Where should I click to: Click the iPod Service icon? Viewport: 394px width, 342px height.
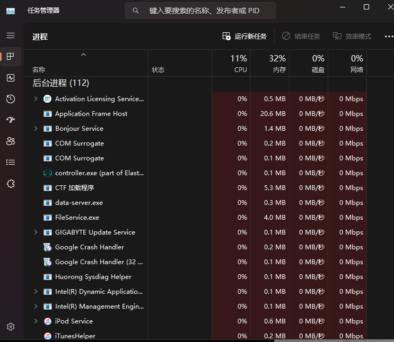click(48, 321)
